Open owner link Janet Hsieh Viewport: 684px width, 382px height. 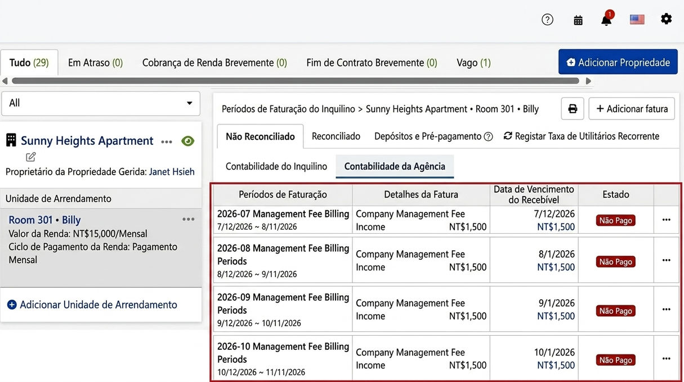[x=172, y=172]
